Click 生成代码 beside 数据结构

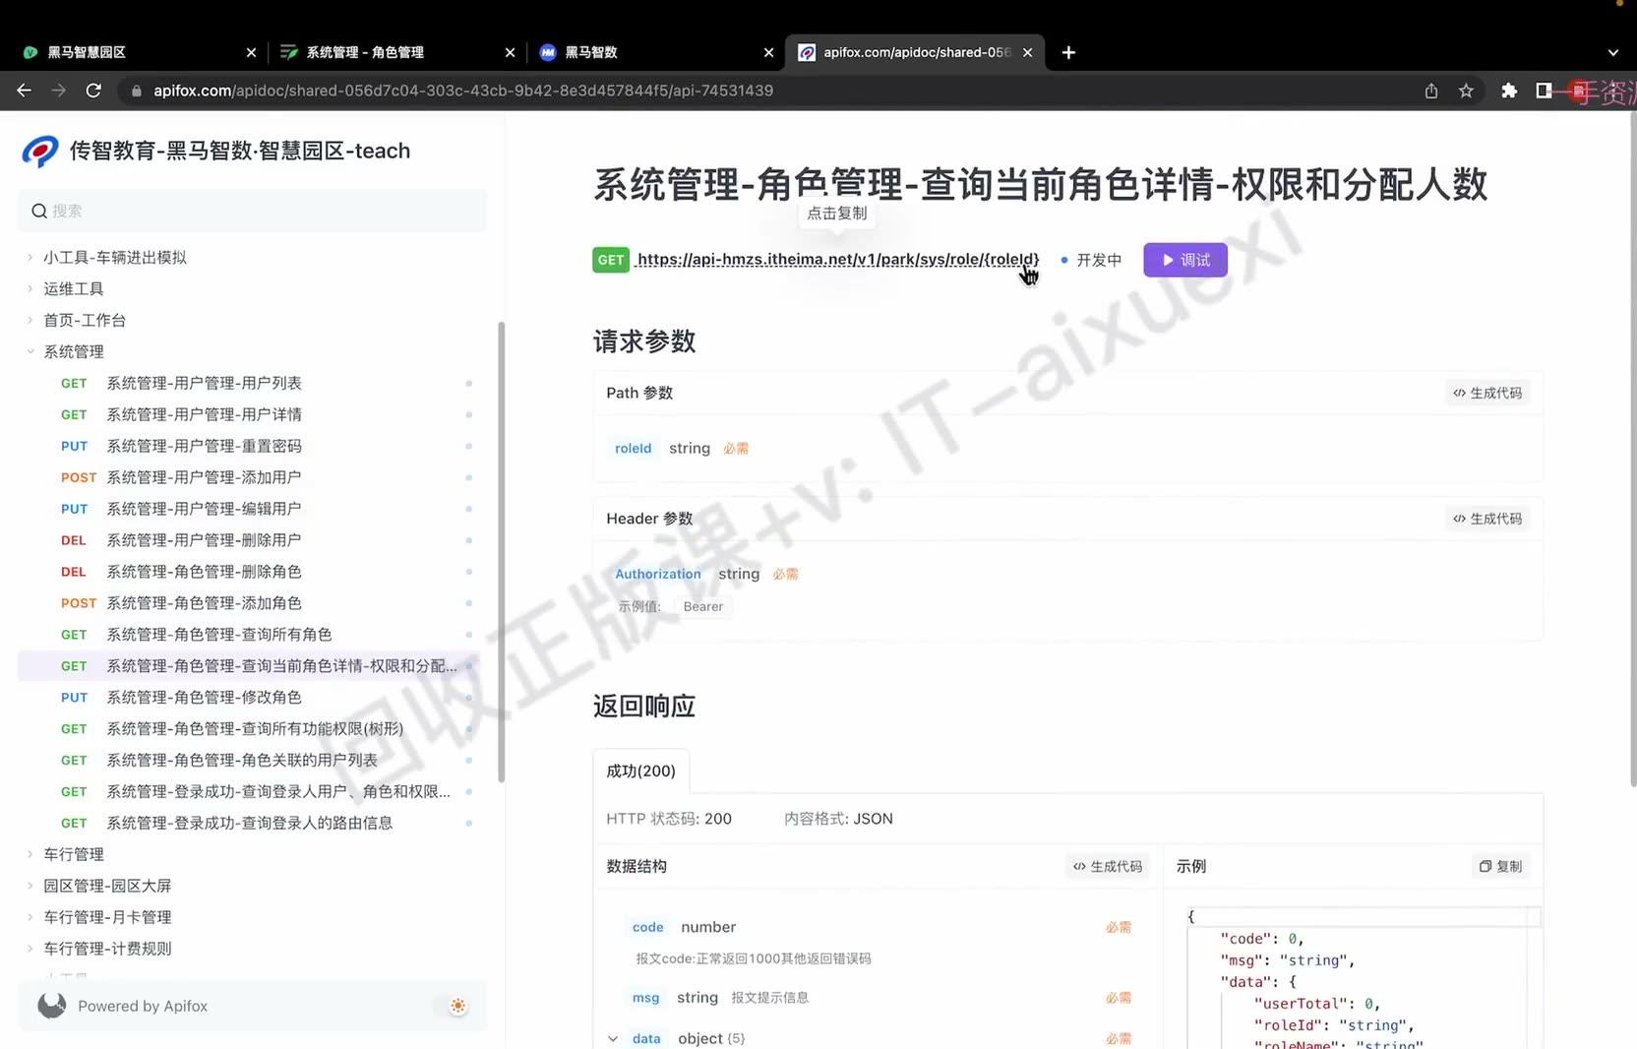pos(1108,866)
